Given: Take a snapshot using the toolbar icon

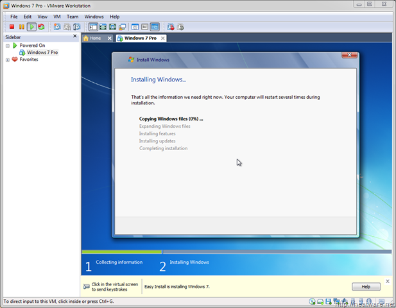Looking at the screenshot, I should 57,27.
